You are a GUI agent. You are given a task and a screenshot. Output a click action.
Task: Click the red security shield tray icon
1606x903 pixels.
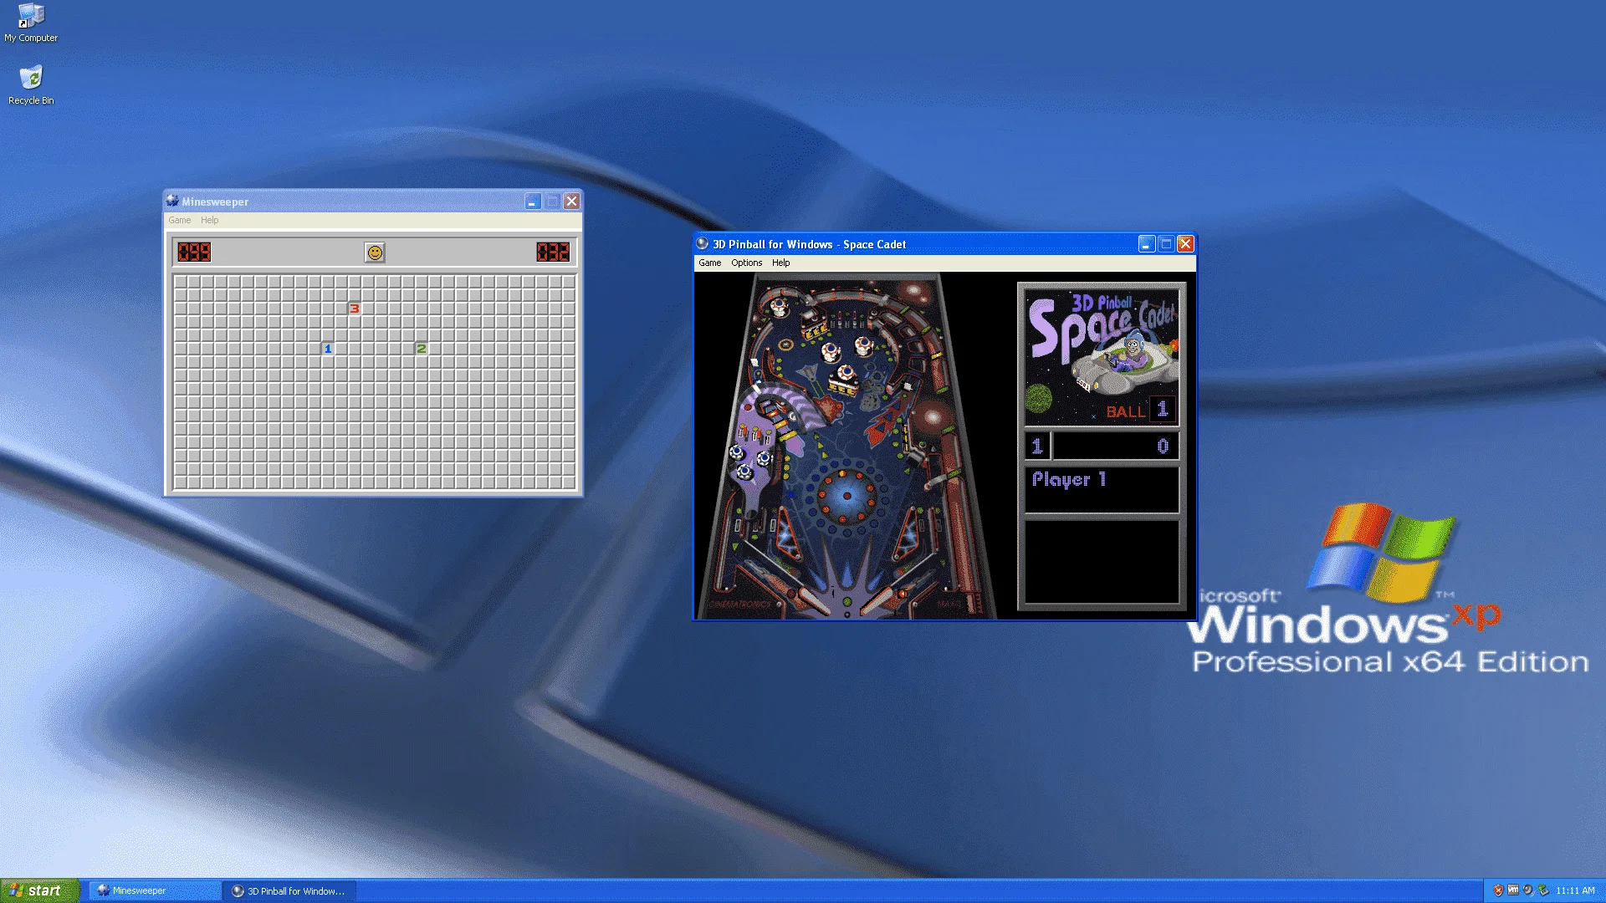tap(1498, 890)
